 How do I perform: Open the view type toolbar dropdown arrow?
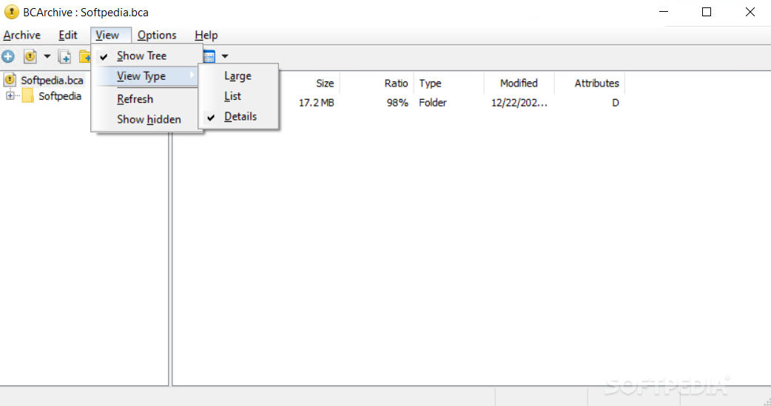click(225, 56)
